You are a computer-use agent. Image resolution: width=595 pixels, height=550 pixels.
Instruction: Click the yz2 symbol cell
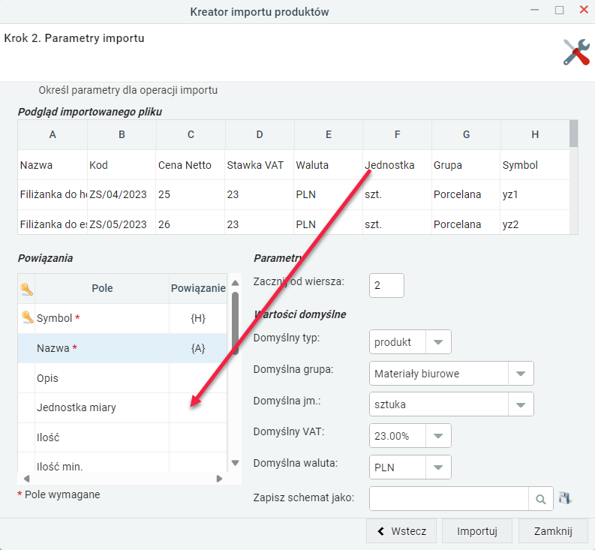(x=535, y=222)
